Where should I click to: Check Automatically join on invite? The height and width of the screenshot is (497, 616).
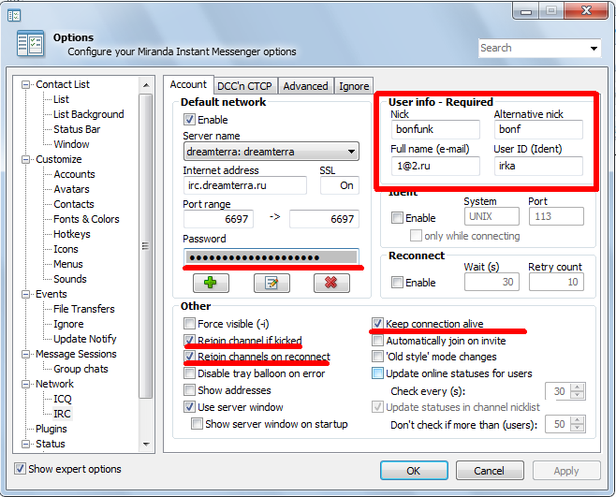click(x=377, y=340)
